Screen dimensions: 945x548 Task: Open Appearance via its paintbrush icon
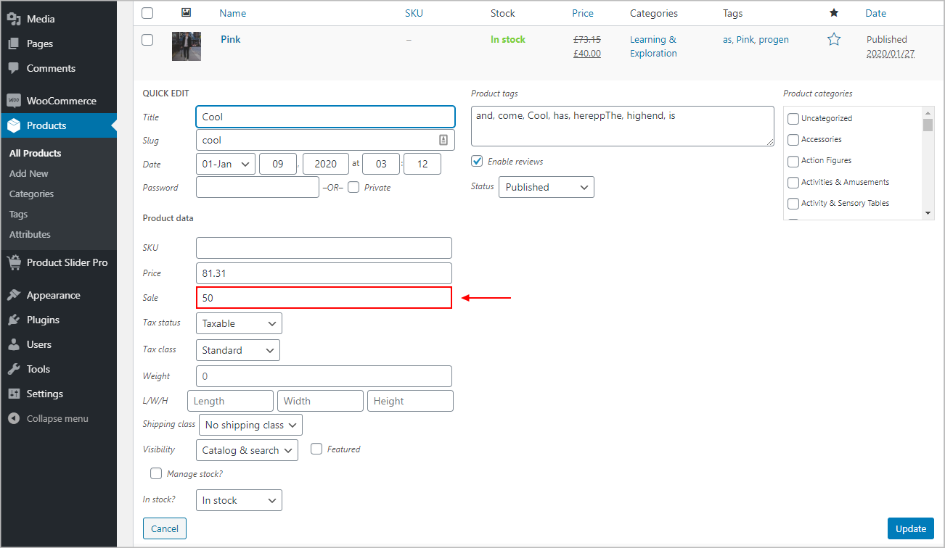(x=13, y=295)
